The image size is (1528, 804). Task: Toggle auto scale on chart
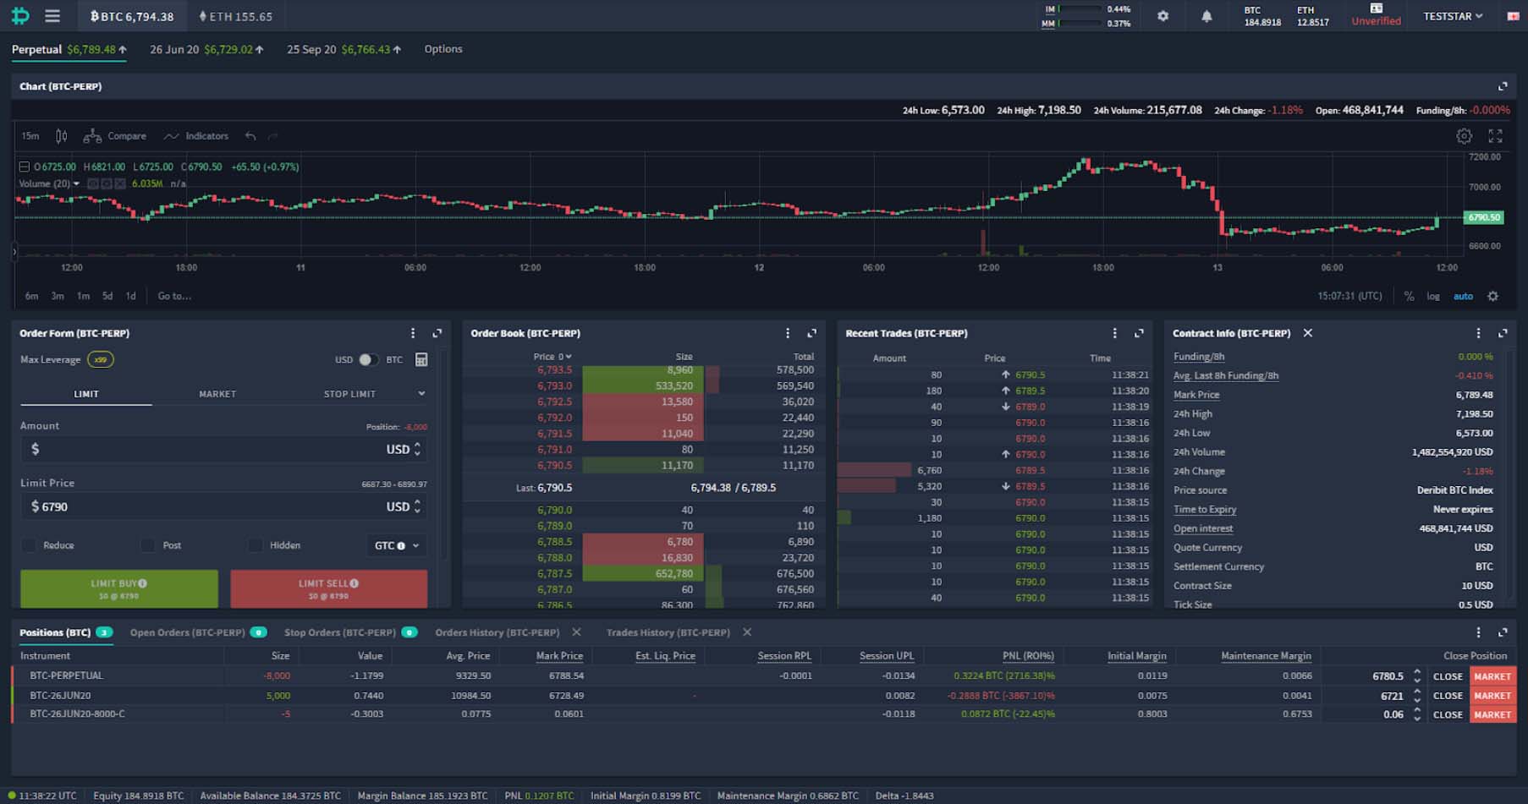tap(1463, 296)
